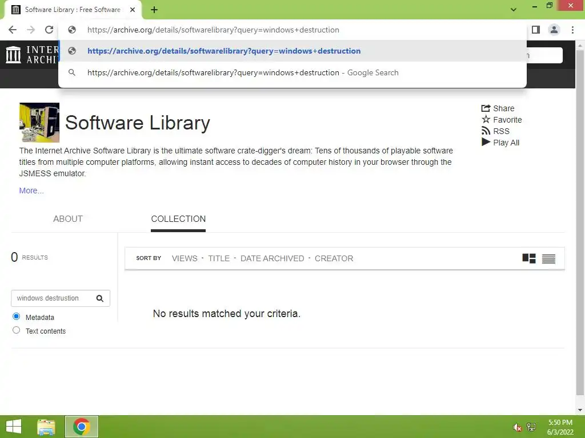Open the RSS feed link
The width and height of the screenshot is (585, 438).
pyautogui.click(x=495, y=131)
